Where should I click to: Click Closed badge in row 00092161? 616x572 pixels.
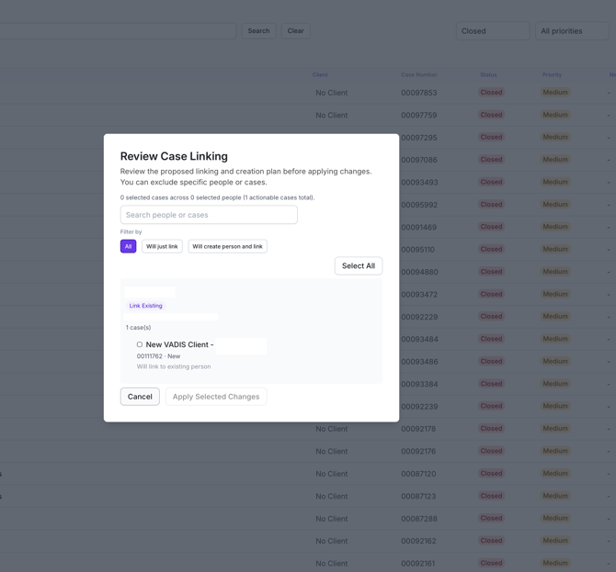coord(491,563)
